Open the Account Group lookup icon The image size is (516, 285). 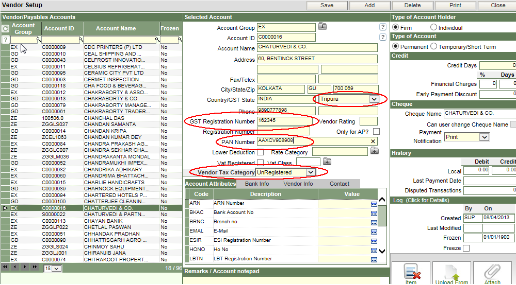pos(322,26)
